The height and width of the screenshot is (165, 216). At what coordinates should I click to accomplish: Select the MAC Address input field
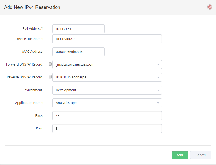coord(79,52)
